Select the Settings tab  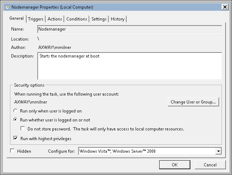click(x=99, y=19)
